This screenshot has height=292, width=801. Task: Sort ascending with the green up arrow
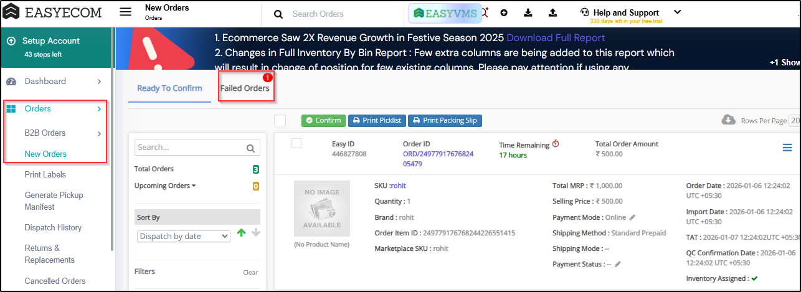[x=242, y=233]
